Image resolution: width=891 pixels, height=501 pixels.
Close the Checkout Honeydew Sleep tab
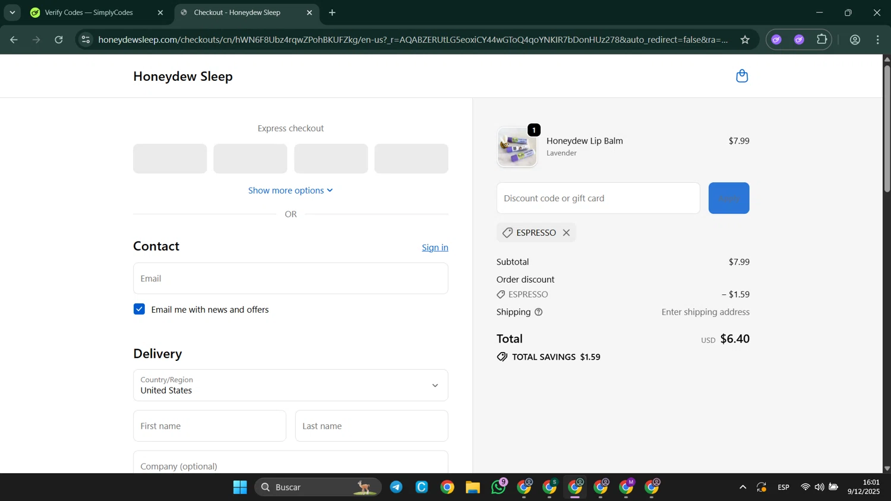coord(309,12)
